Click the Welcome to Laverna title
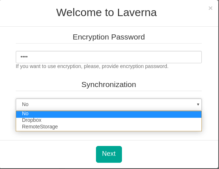The image size is (219, 169). pyautogui.click(x=107, y=12)
